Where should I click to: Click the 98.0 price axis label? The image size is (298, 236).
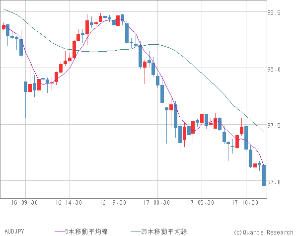pos(274,70)
